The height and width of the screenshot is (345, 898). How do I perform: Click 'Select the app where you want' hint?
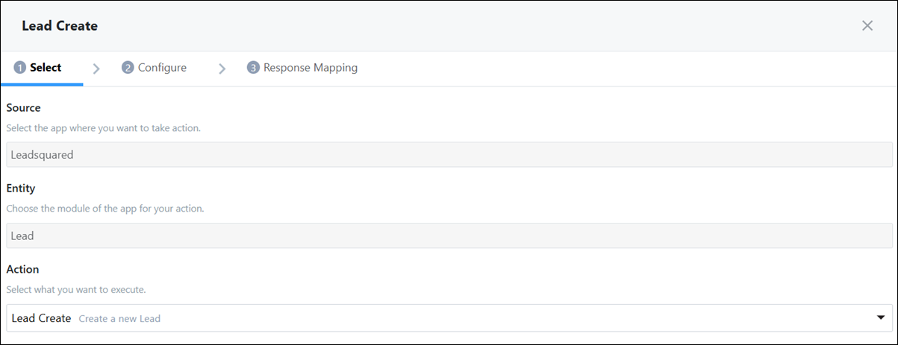(x=103, y=128)
